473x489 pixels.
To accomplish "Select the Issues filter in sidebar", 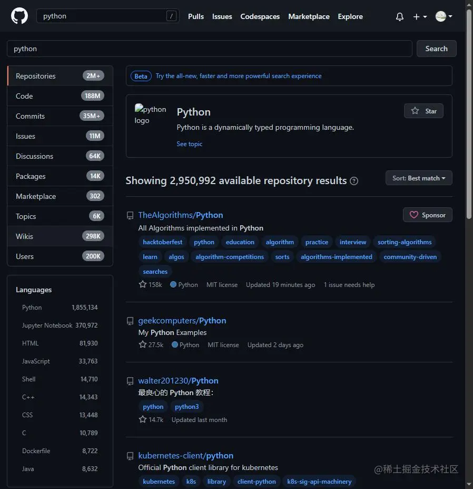I will click(60, 136).
